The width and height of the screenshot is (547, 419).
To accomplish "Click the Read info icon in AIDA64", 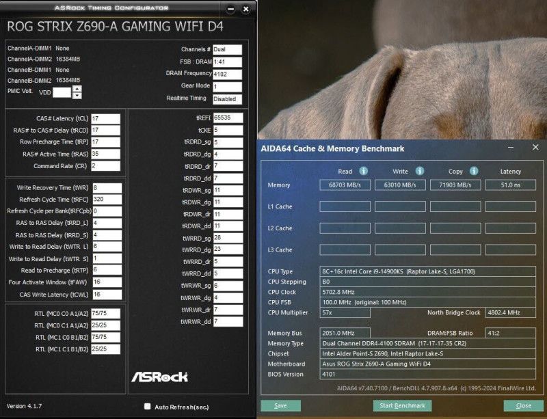I will pyautogui.click(x=364, y=171).
